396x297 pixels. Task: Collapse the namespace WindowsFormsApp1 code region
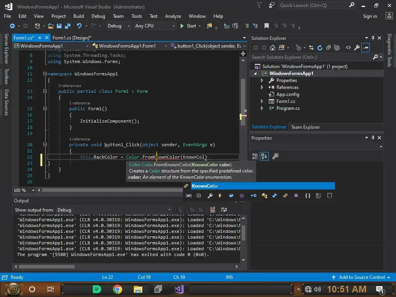(45, 74)
